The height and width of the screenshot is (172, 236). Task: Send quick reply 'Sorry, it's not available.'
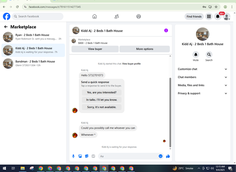[101, 107]
